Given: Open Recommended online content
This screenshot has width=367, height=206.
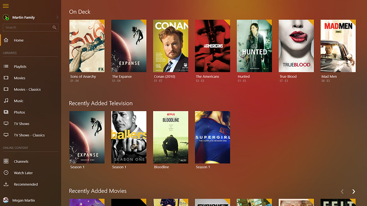Looking at the screenshot, I should pyautogui.click(x=26, y=184).
